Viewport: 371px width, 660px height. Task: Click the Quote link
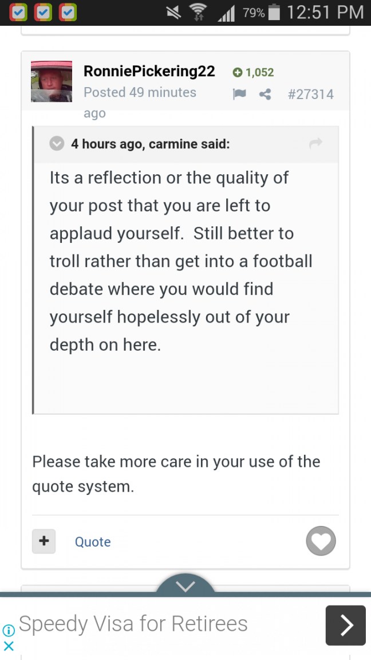[x=93, y=542]
